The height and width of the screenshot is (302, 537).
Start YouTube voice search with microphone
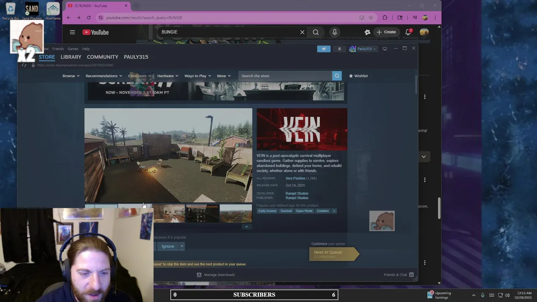tap(334, 32)
